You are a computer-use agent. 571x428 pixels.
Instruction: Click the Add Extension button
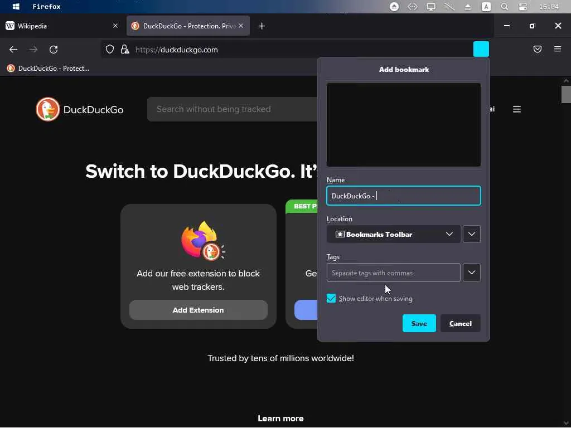point(199,310)
